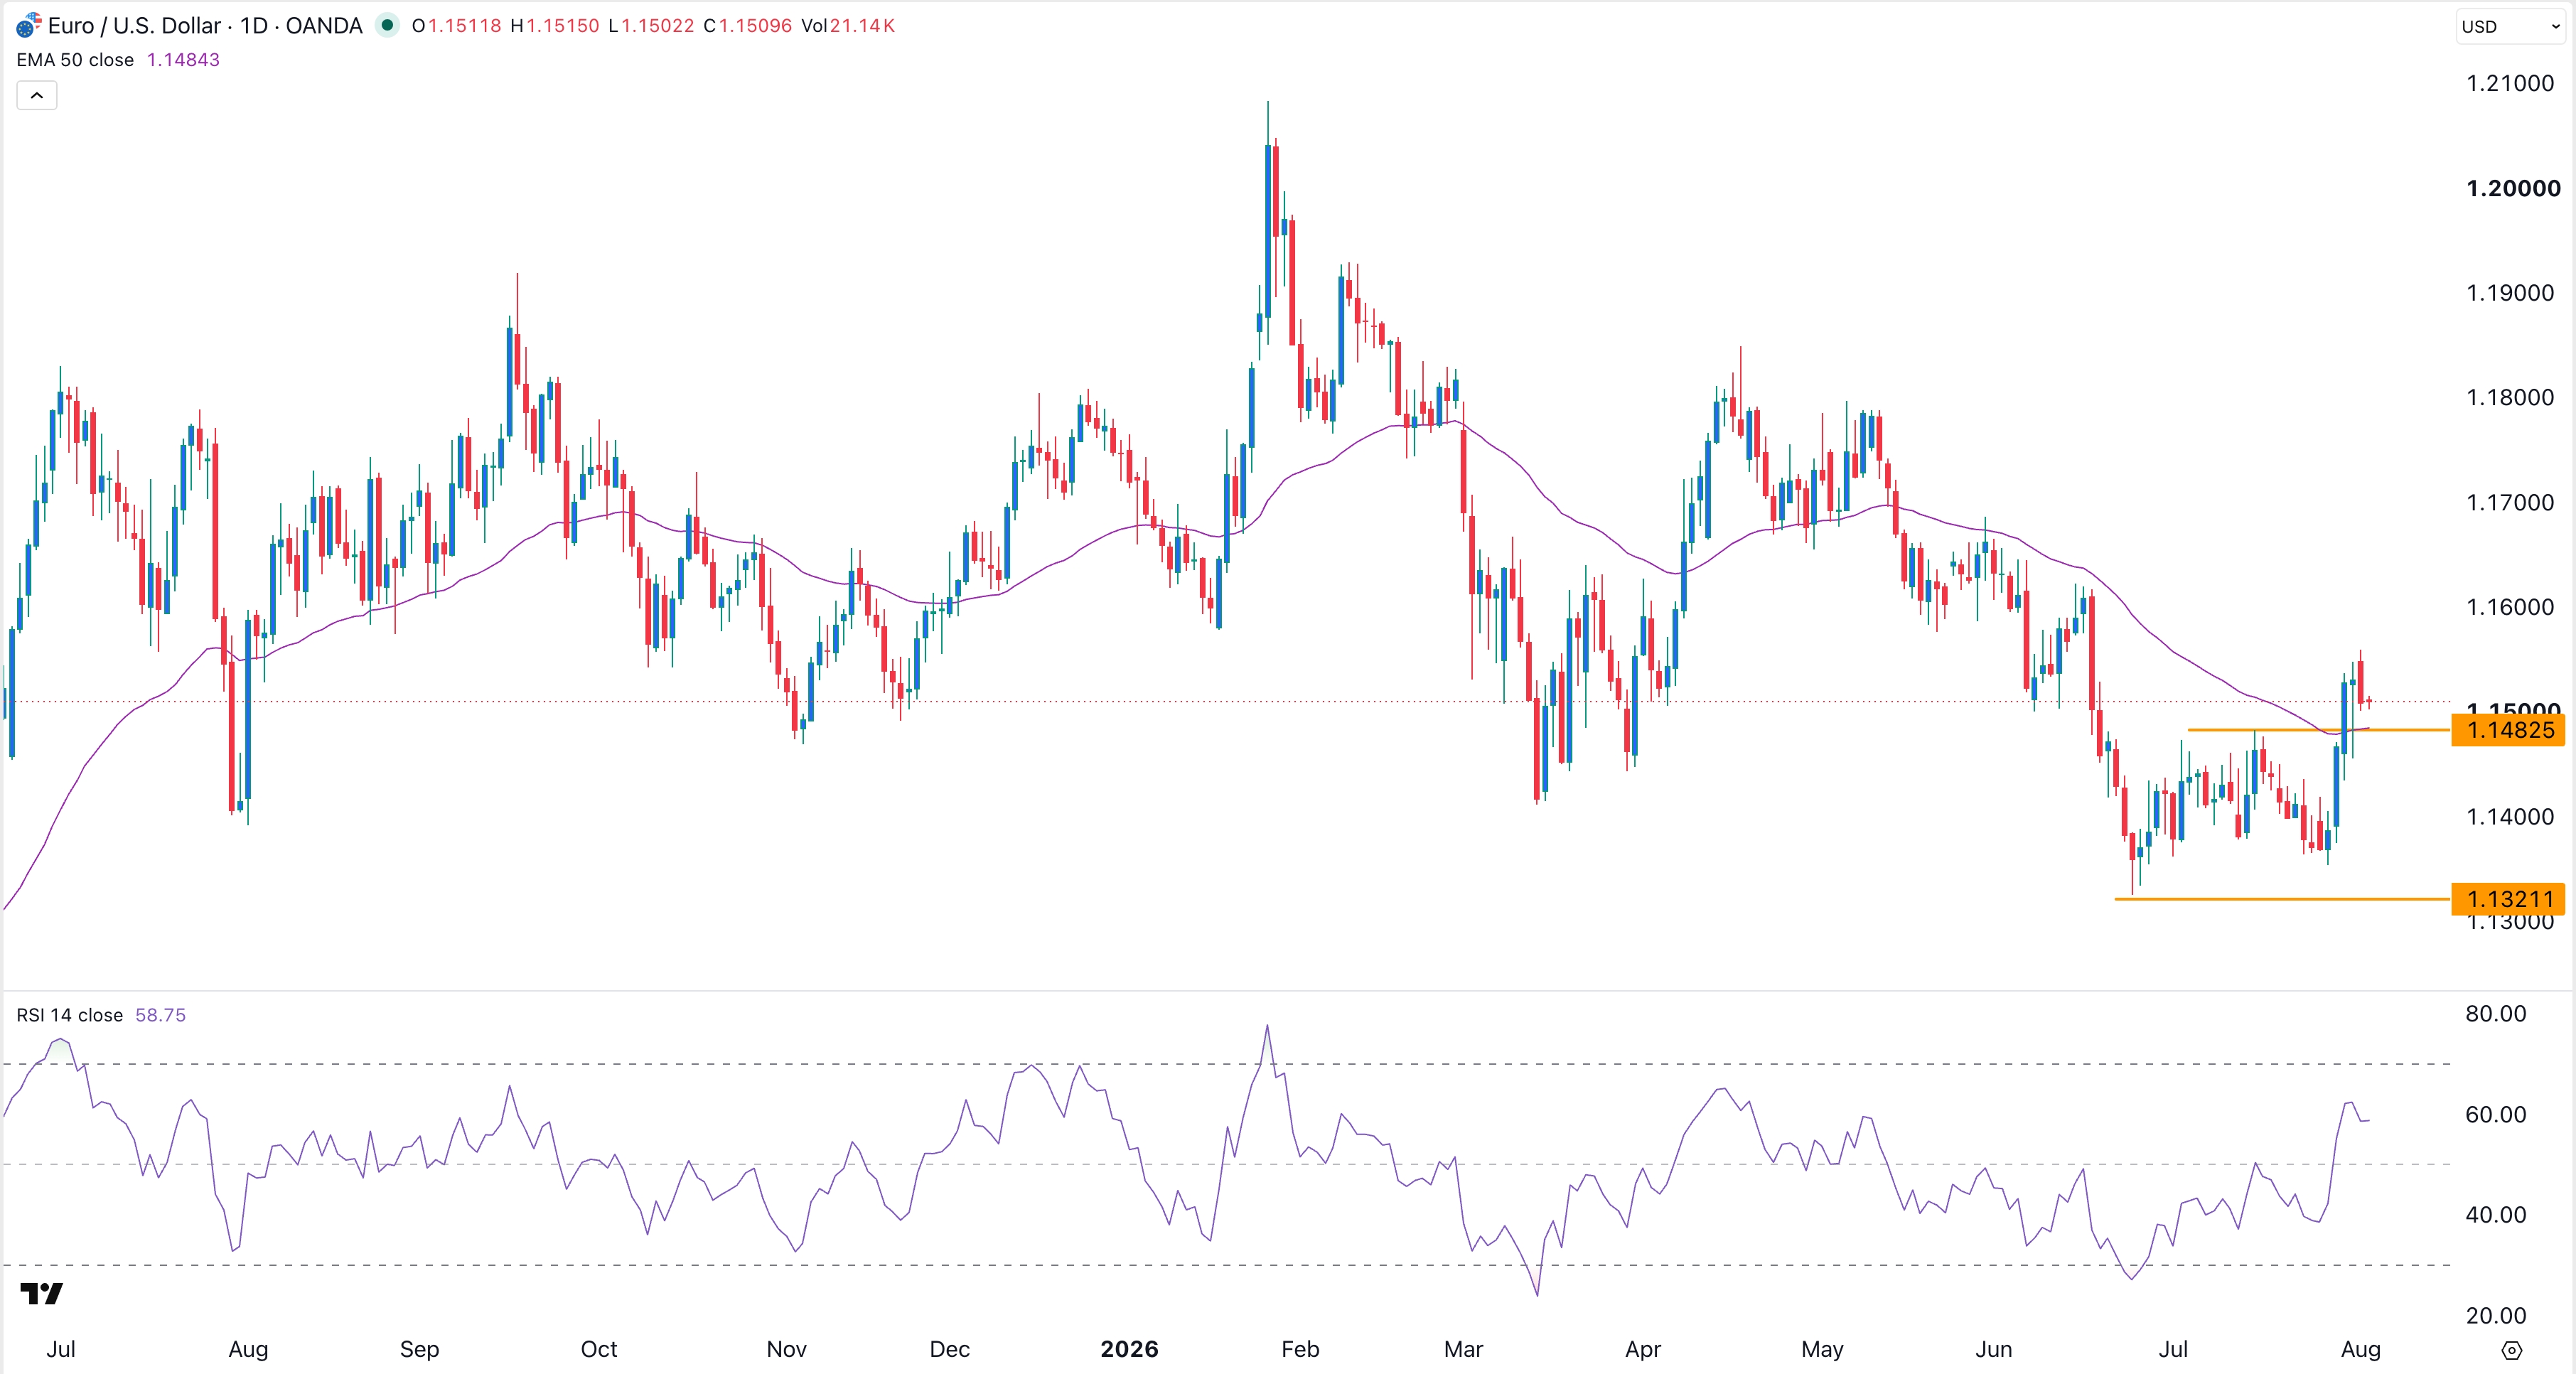
Task: Click the 1.14825 orange price label
Action: (x=2509, y=730)
